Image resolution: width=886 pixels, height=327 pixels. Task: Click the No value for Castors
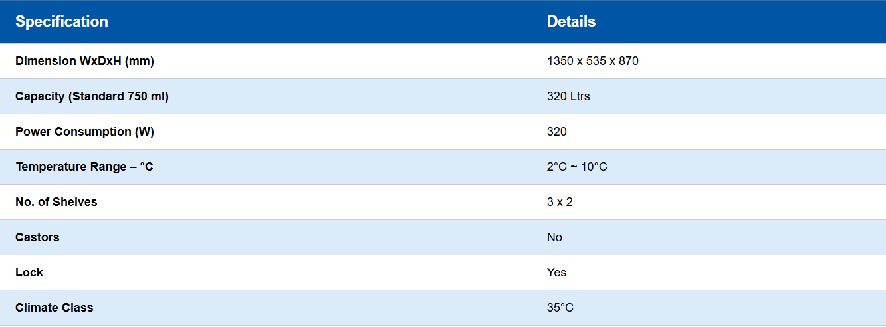click(554, 237)
